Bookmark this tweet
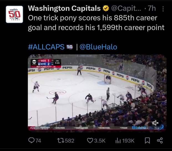The image size is (172, 151). pos(147,140)
